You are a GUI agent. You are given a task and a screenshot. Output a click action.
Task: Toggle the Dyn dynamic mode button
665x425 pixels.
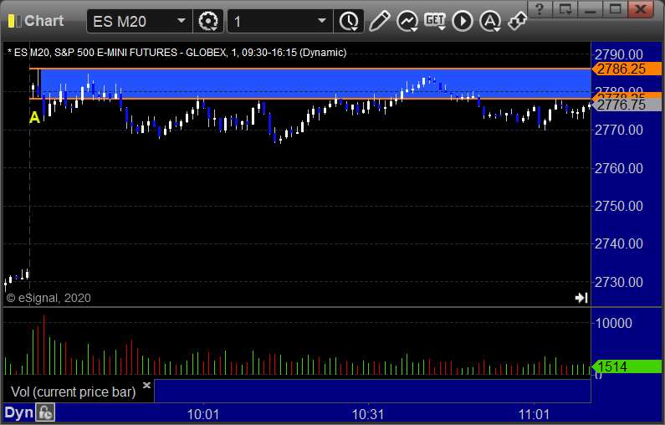tap(18, 412)
